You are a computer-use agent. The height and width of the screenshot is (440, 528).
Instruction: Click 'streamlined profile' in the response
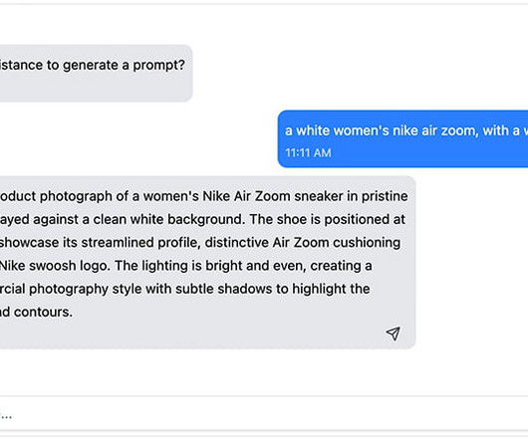coord(140,243)
